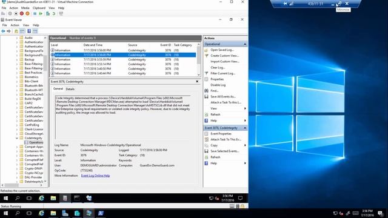
Task: Open Internet Explorer on guest VM taskbar
Action: click(x=41, y=198)
